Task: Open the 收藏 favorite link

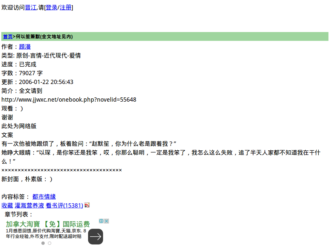Action: coord(7,205)
